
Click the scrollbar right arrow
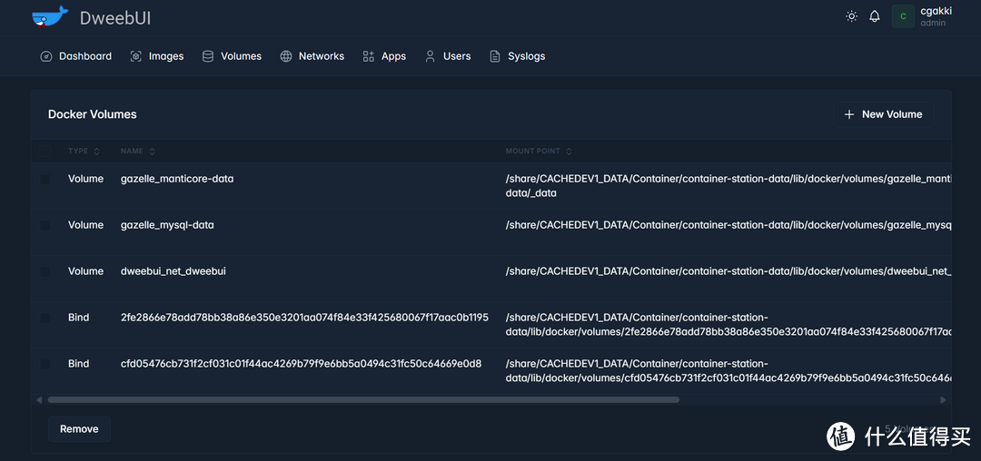tap(943, 400)
